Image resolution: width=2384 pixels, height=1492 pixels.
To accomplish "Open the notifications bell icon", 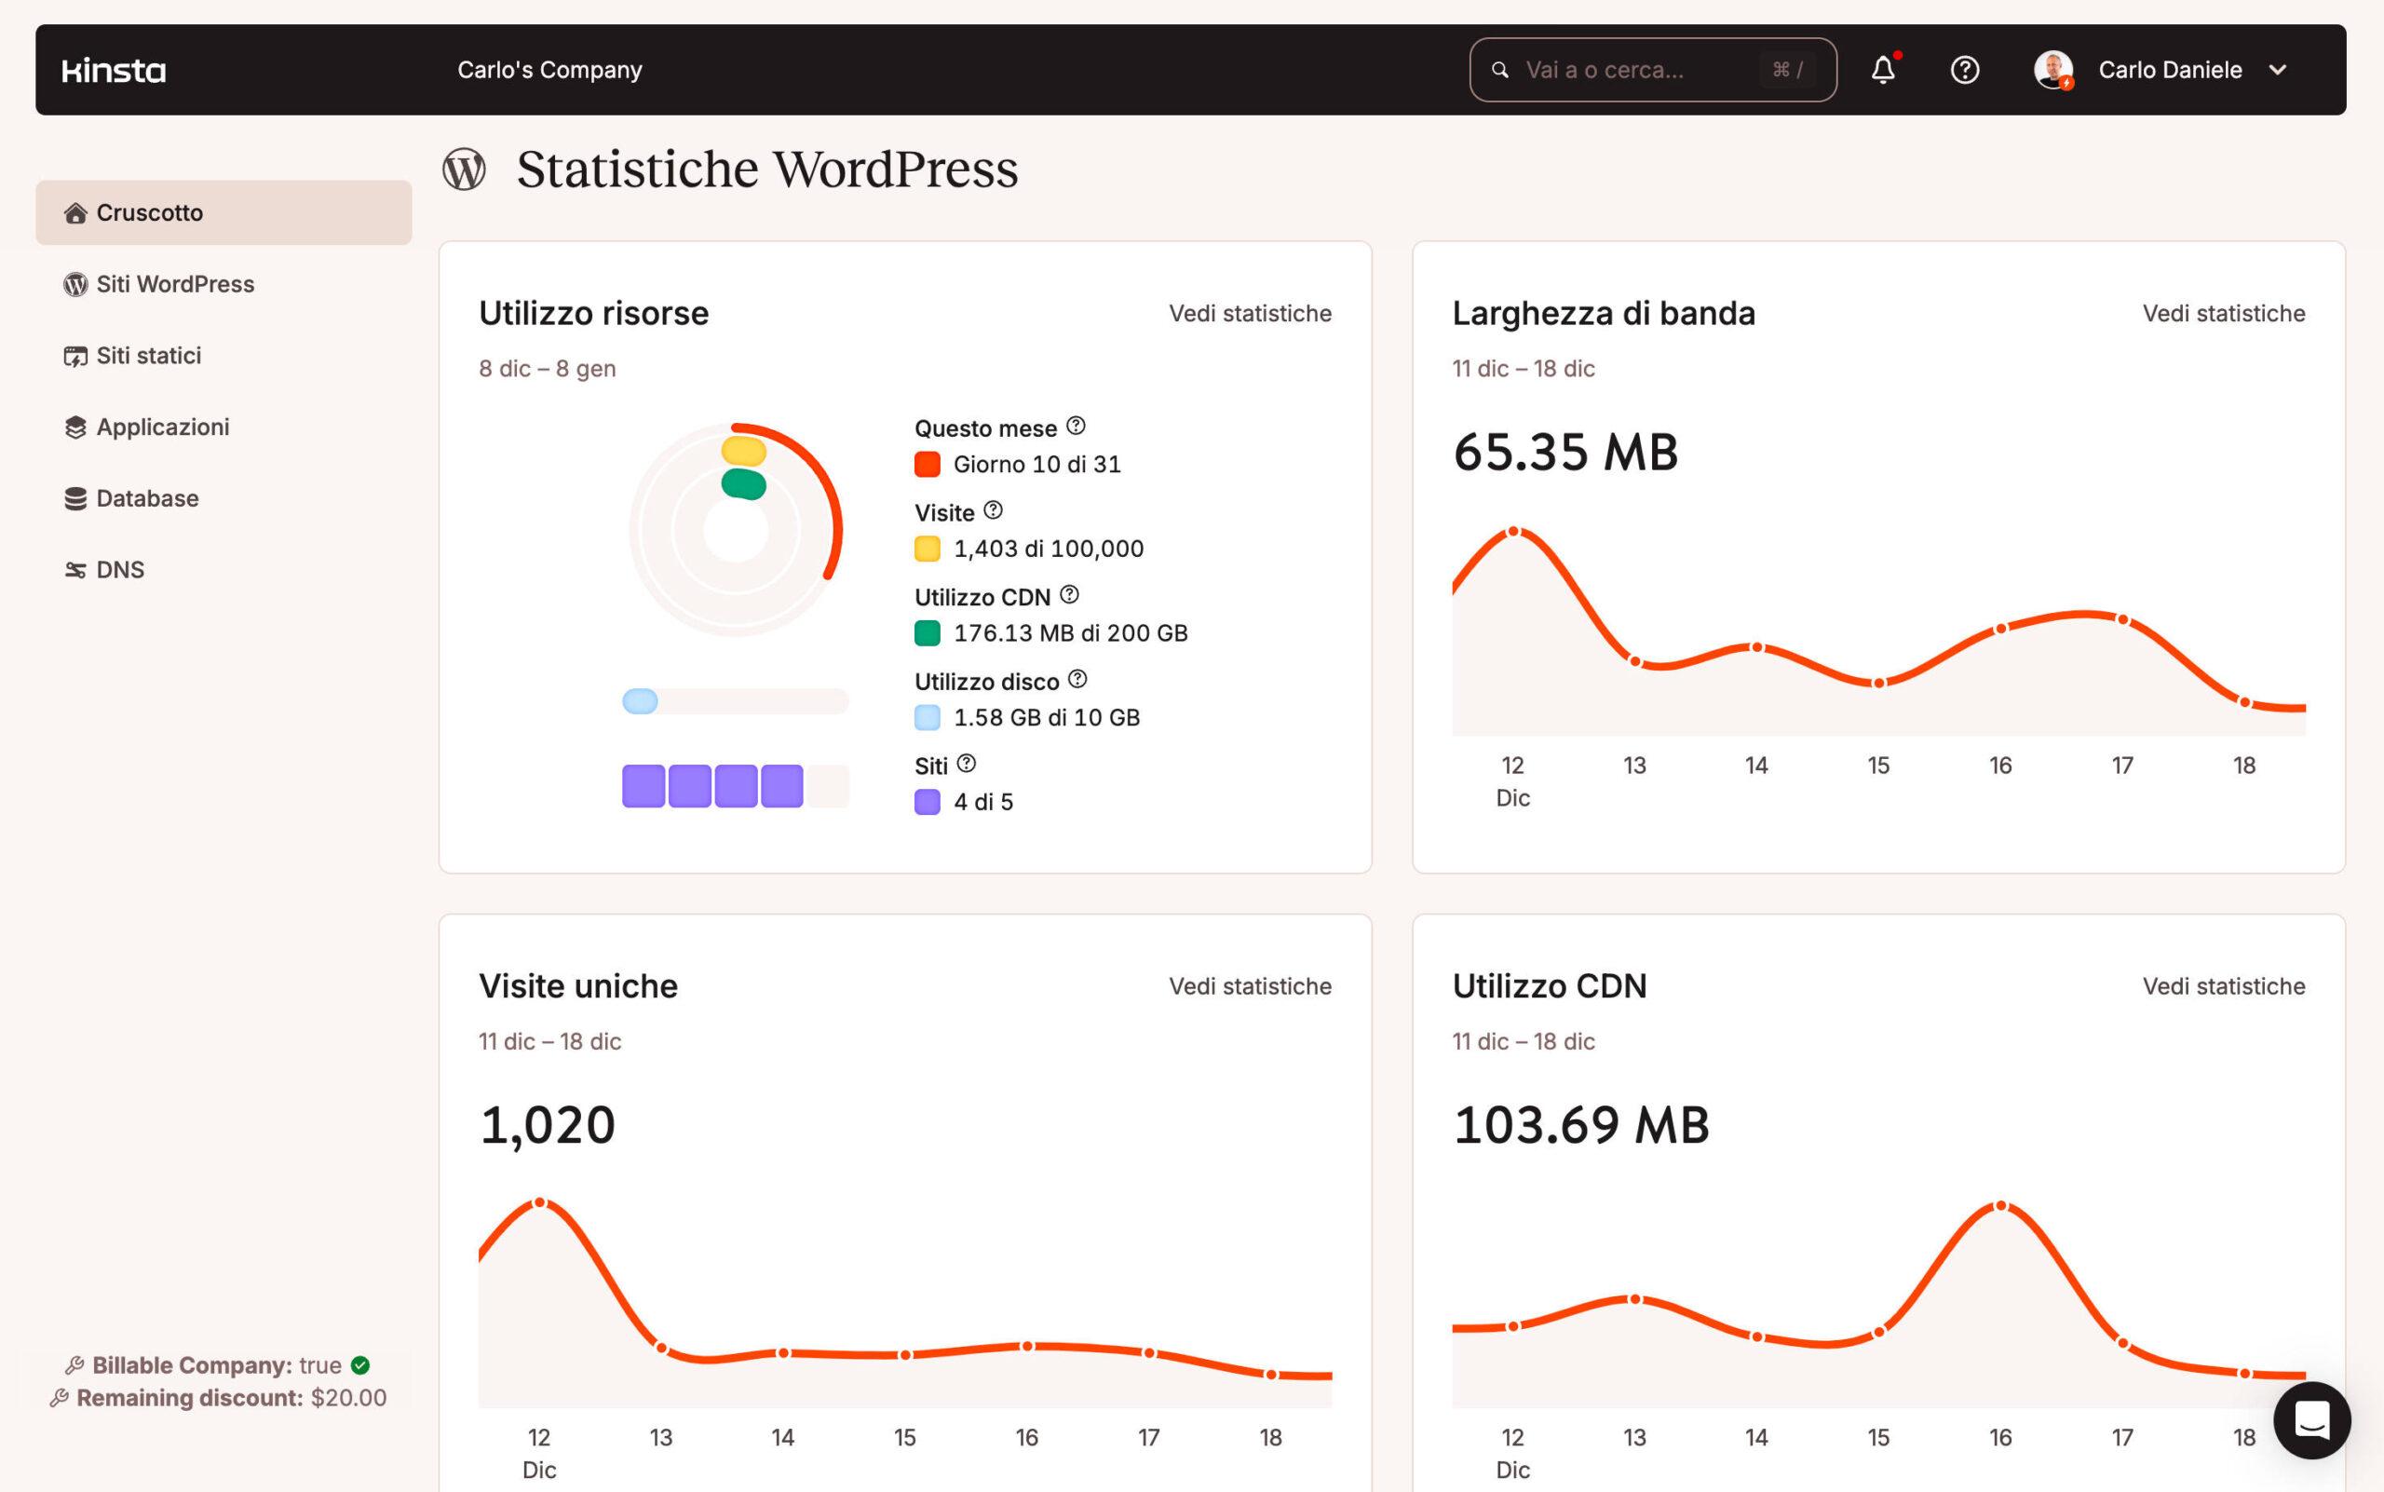I will tap(1883, 70).
